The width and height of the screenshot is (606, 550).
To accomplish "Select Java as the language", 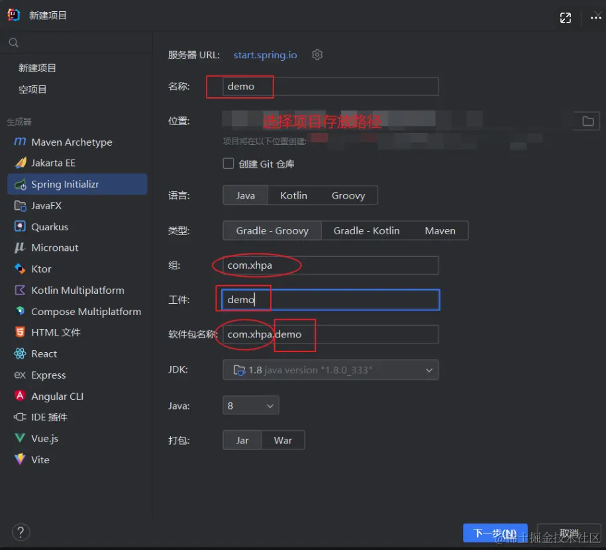I will pos(246,195).
